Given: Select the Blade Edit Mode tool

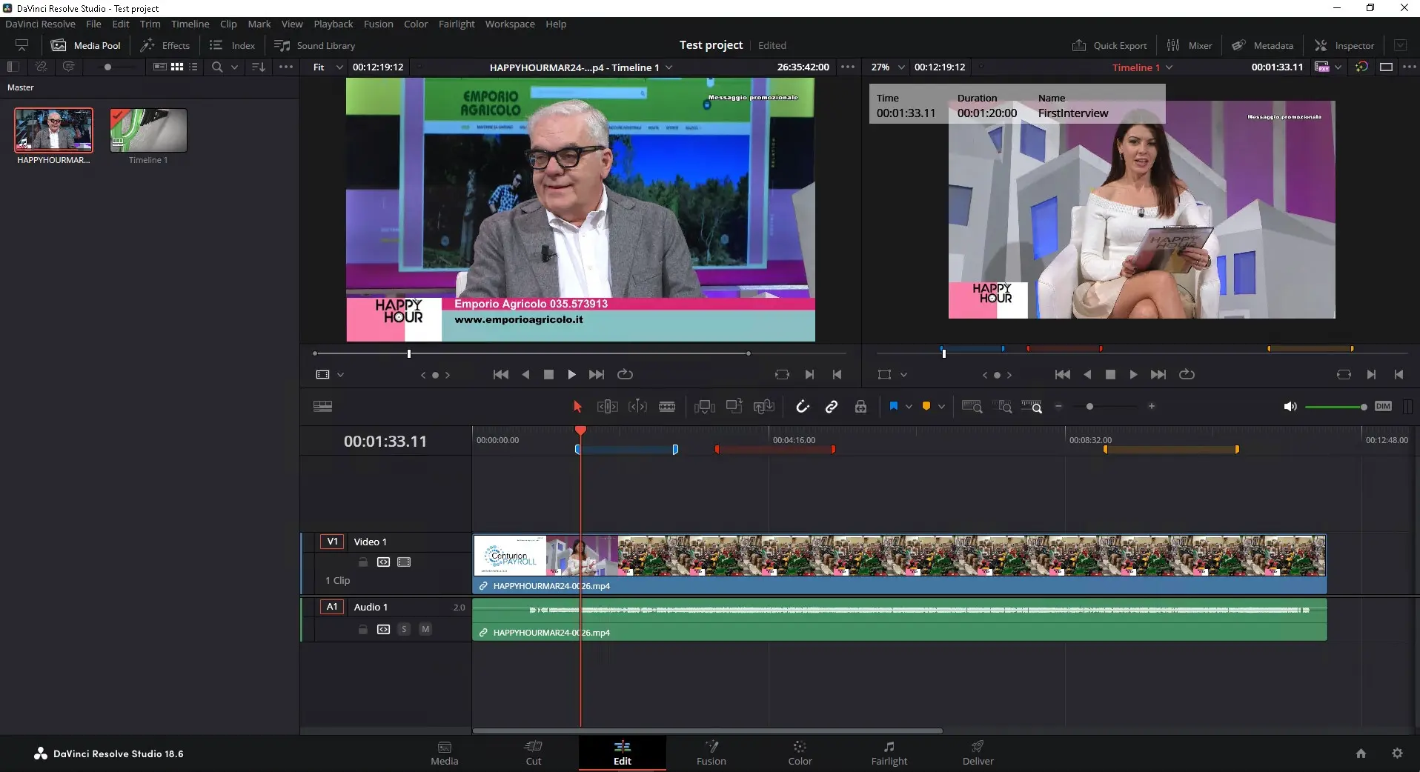Looking at the screenshot, I should (x=667, y=406).
